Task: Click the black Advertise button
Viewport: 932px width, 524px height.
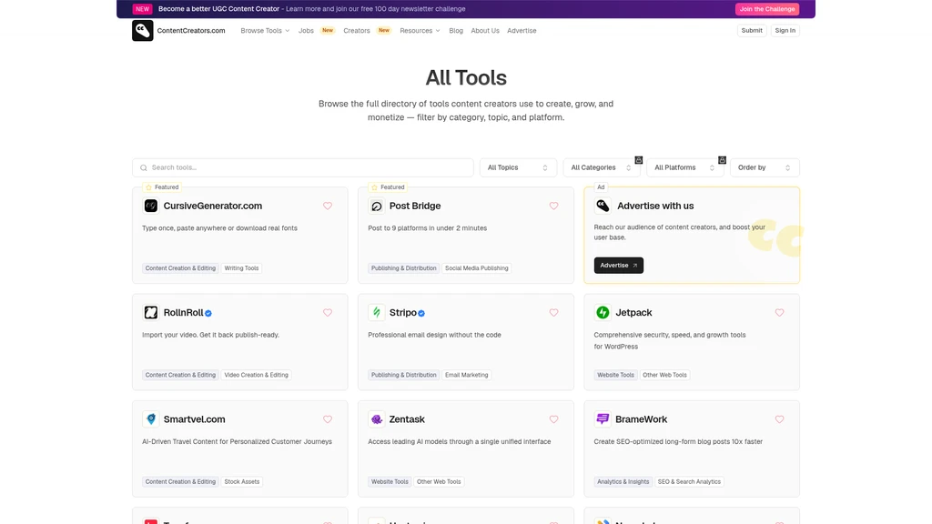Action: (618, 265)
